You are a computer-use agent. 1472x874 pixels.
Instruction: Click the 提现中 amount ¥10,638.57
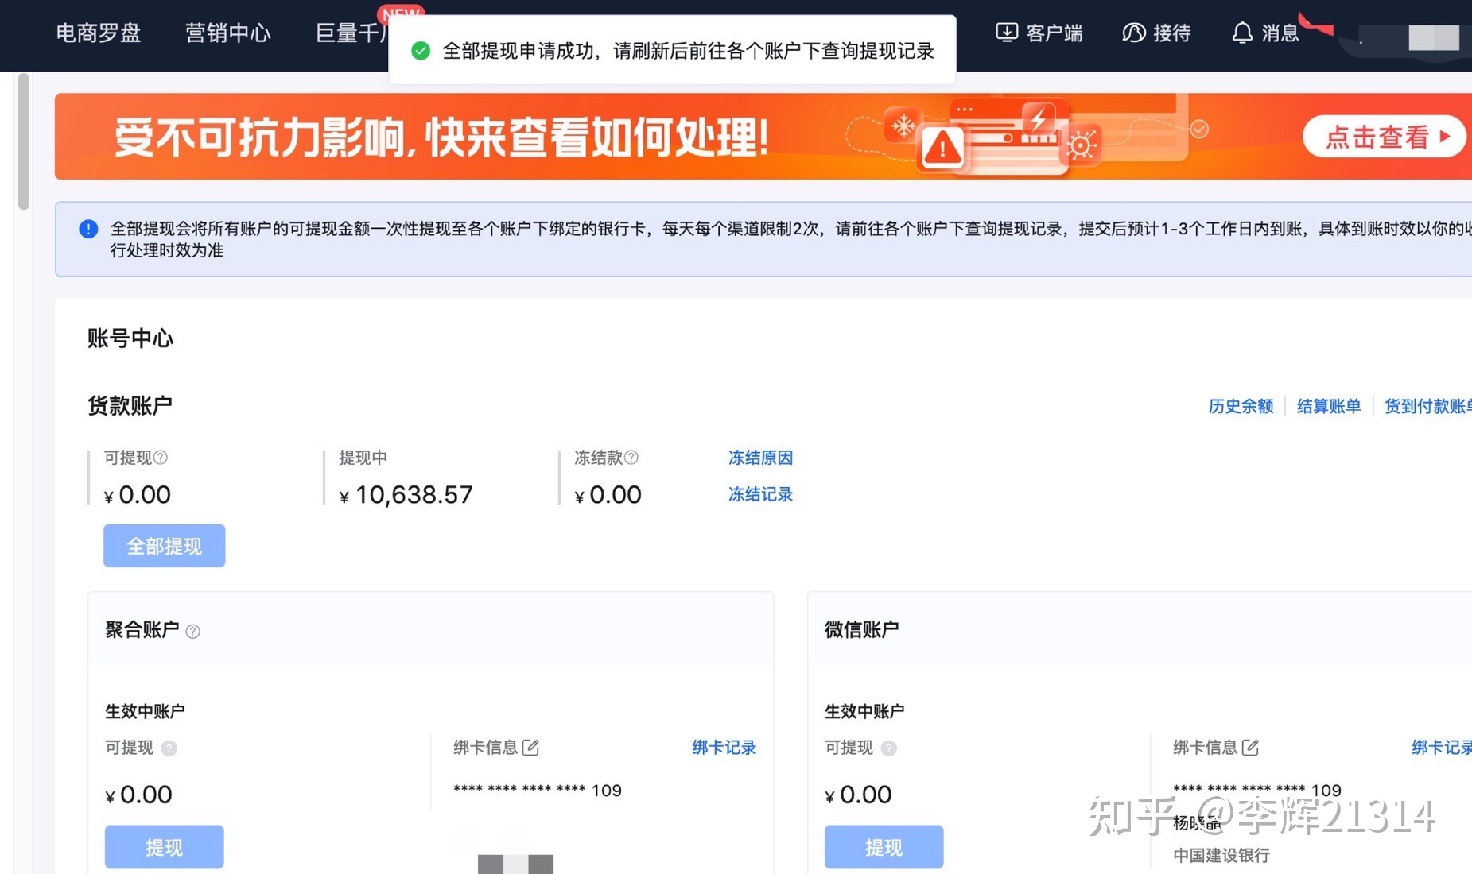(x=406, y=495)
